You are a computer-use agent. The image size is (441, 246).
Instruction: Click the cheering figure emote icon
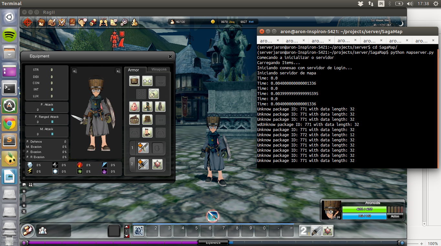(82, 22)
